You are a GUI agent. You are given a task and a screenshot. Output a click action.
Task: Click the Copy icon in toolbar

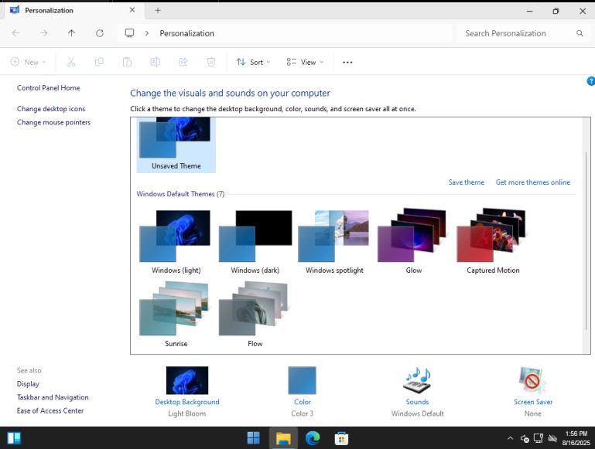99,62
